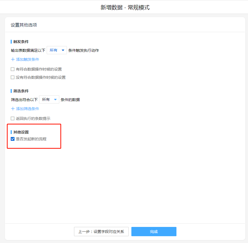Click the blue arrow in 筛选条件 dropdown
The height and width of the screenshot is (243, 248).
pyautogui.click(x=55, y=99)
